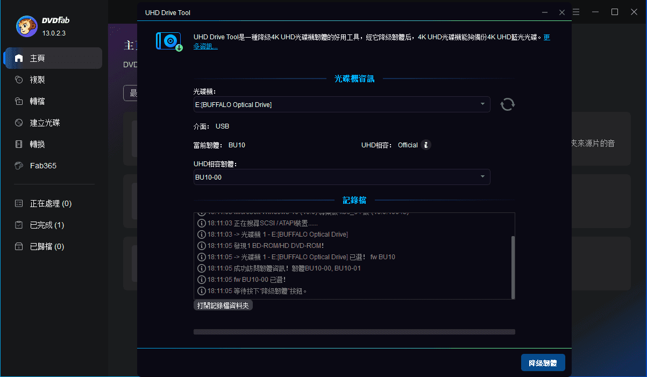Refresh the optical drive list

[507, 104]
